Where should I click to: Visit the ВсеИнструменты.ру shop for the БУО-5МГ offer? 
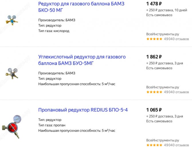tap(162, 87)
